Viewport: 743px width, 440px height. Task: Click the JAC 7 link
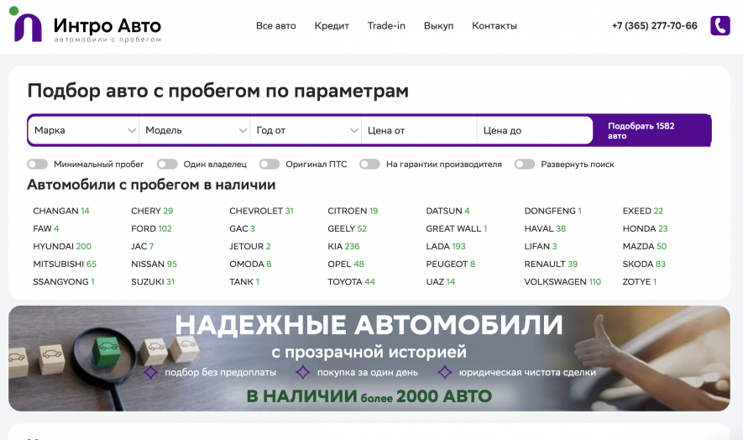click(142, 247)
